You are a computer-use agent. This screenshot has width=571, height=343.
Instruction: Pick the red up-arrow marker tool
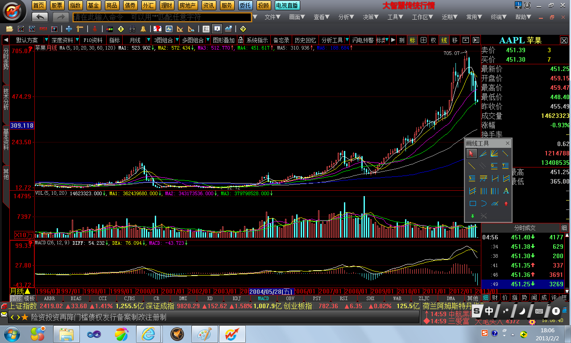[506, 204]
